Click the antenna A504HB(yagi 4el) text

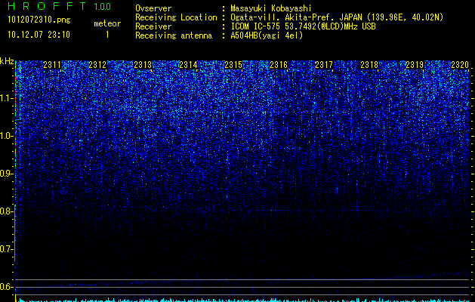(x=267, y=35)
